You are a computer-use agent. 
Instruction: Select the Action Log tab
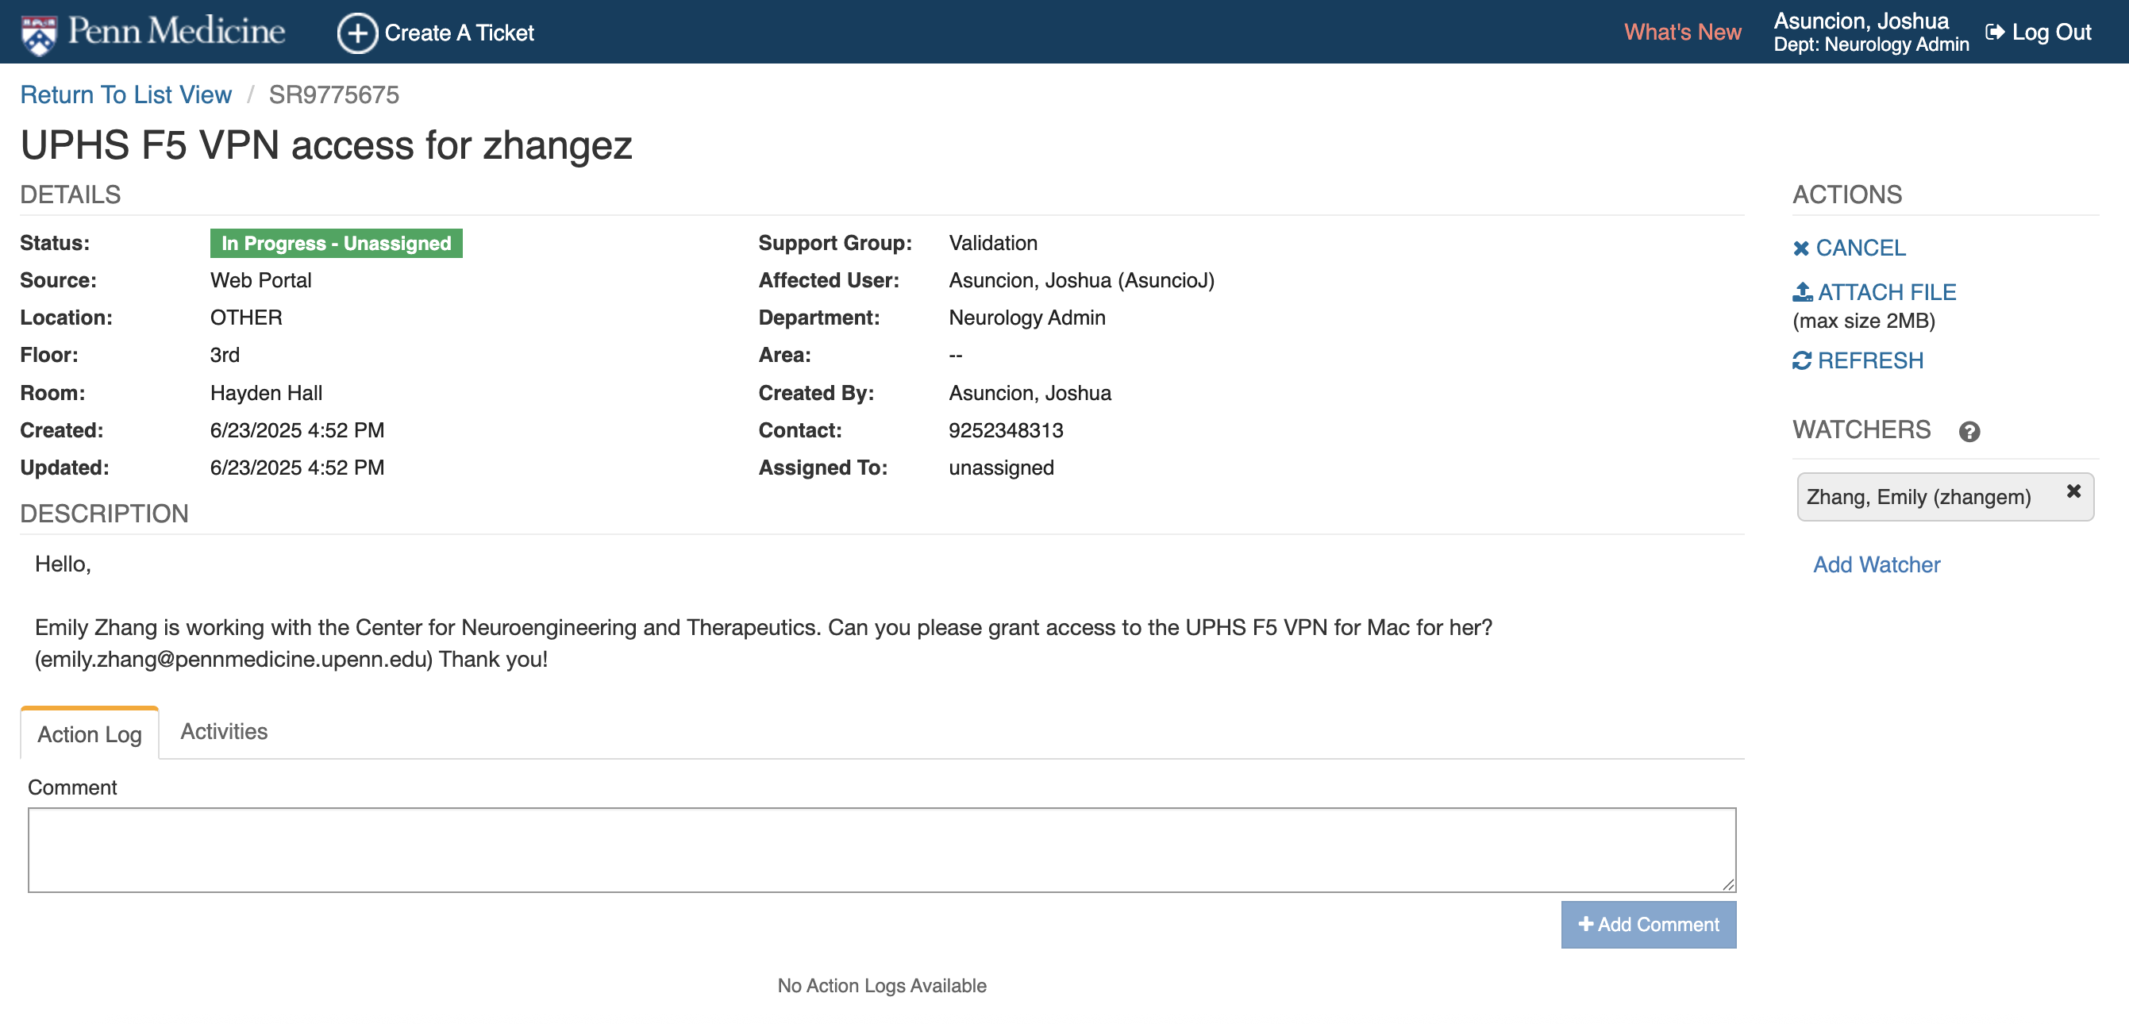click(89, 734)
